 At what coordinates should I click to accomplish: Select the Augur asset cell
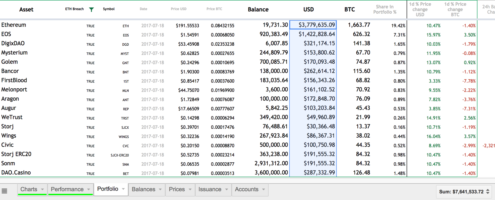pos(9,108)
